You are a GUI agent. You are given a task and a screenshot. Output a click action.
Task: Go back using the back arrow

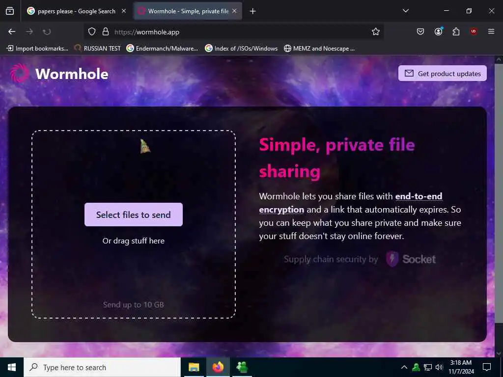[x=12, y=31]
